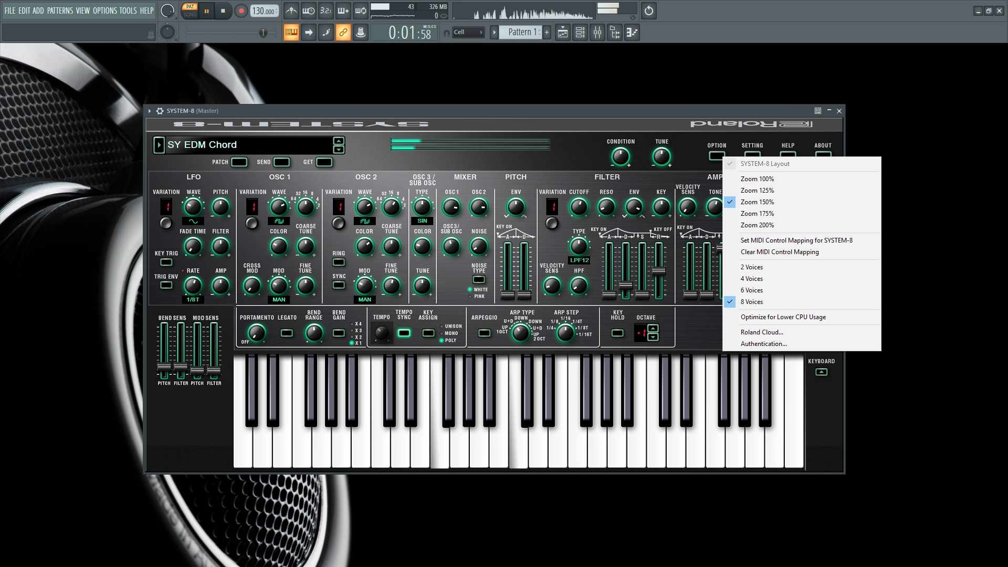This screenshot has height=567, width=1008.
Task: Open the PATTERNS menu
Action: (60, 10)
